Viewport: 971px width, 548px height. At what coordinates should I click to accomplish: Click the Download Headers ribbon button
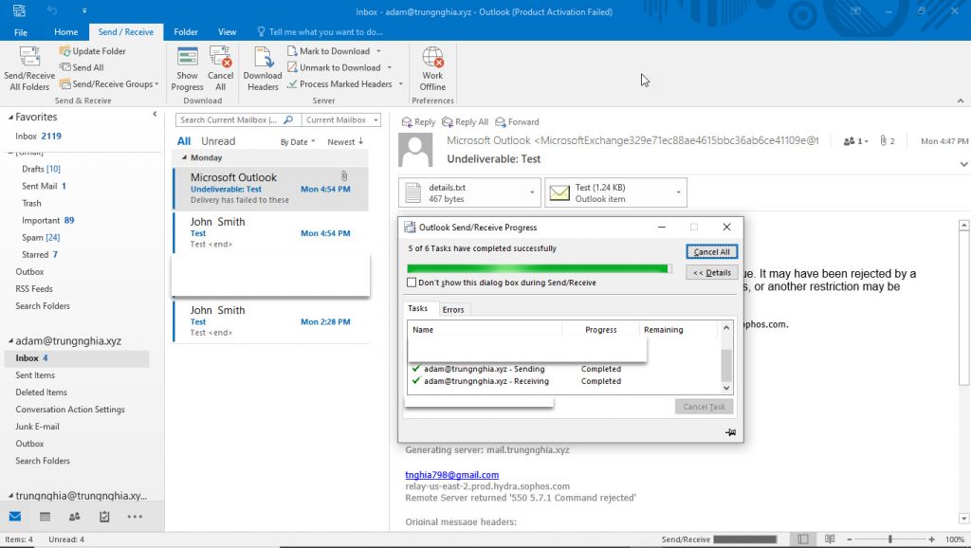click(263, 68)
